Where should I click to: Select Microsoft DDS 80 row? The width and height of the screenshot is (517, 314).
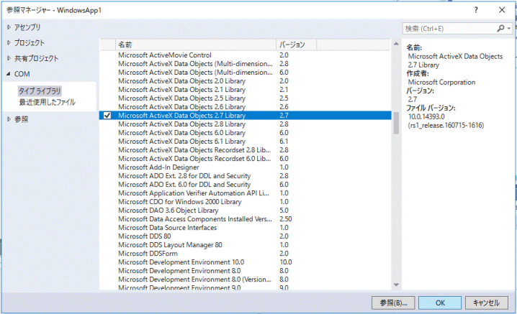245,236
